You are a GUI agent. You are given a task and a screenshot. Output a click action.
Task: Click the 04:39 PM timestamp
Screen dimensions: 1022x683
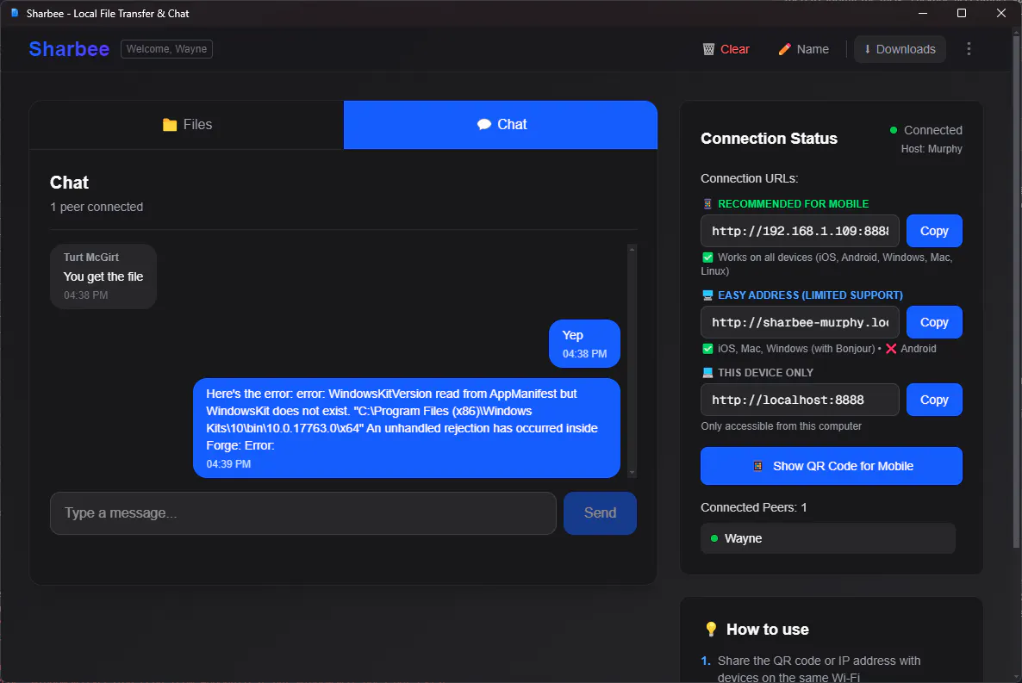[228, 464]
